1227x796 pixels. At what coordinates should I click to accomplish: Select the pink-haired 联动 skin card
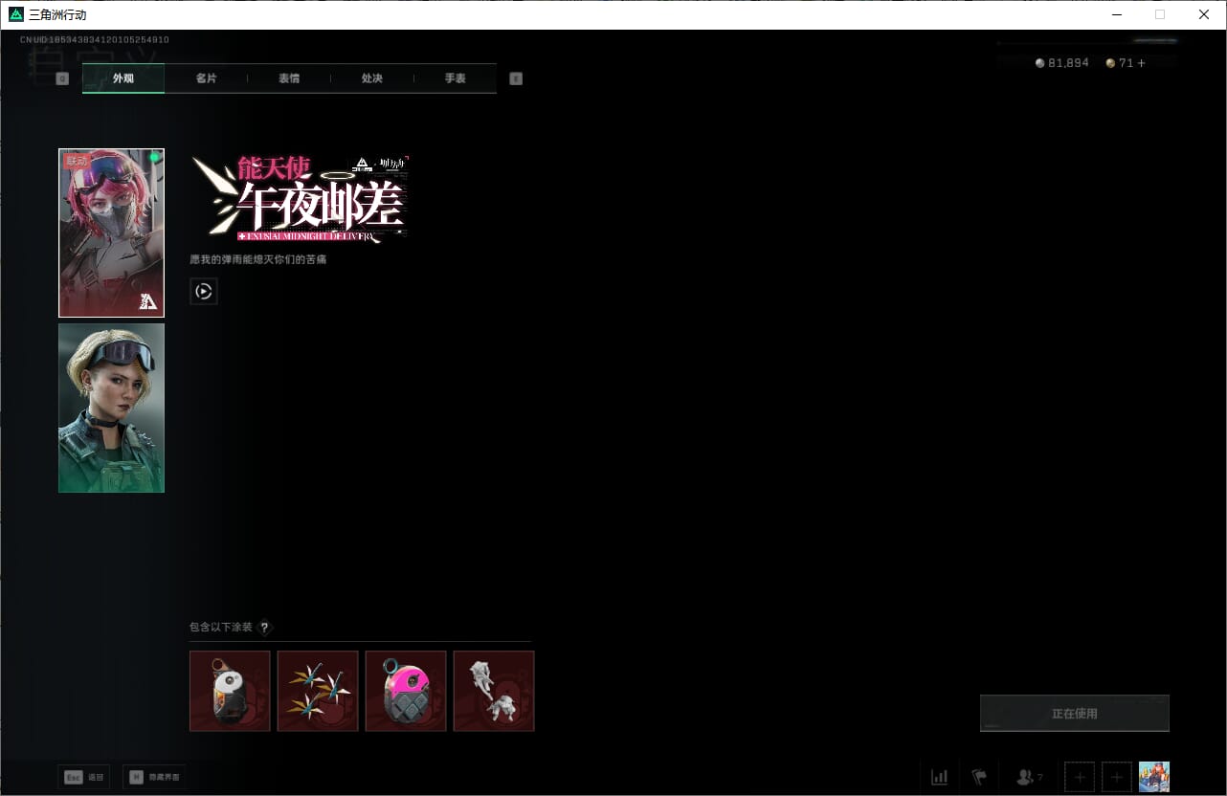tap(111, 232)
